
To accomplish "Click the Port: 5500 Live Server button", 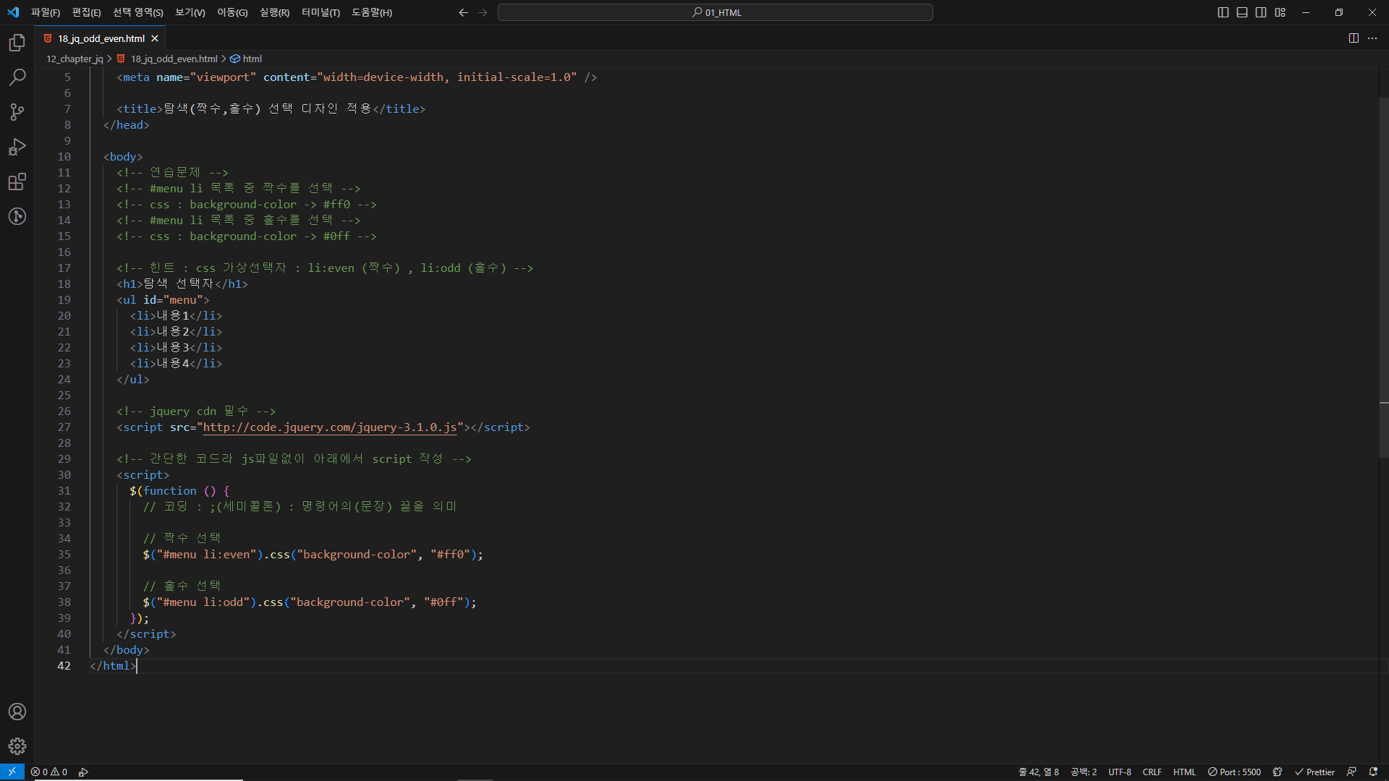I will coord(1234,772).
